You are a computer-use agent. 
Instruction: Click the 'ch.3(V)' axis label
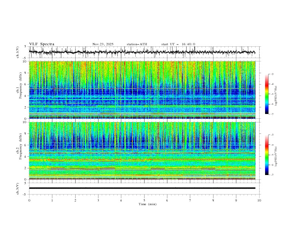18,189
